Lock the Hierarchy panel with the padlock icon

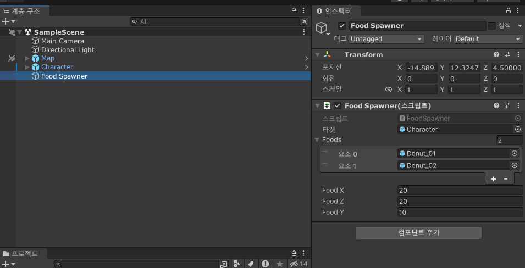(x=294, y=10)
